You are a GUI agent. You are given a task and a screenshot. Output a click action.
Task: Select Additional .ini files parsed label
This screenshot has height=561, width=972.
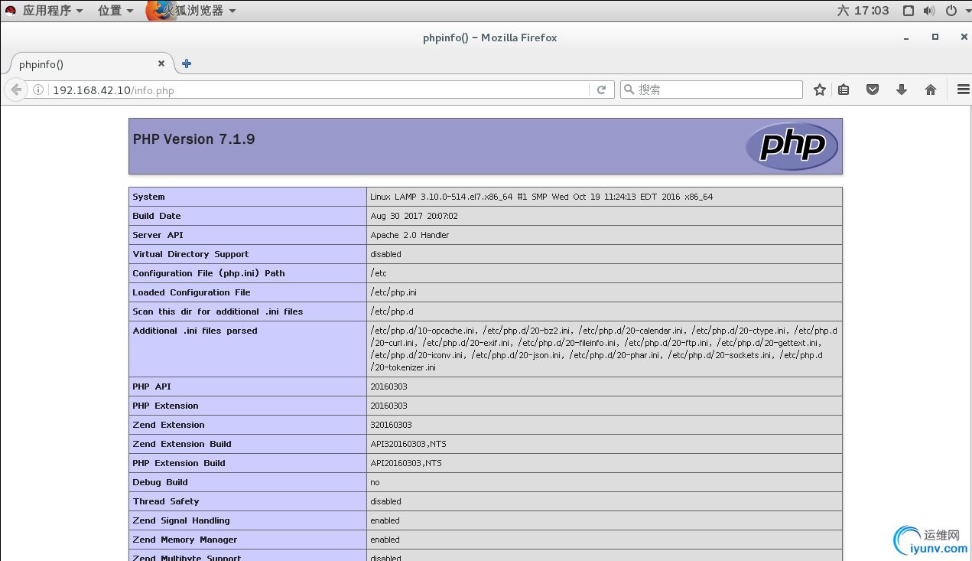tap(195, 331)
